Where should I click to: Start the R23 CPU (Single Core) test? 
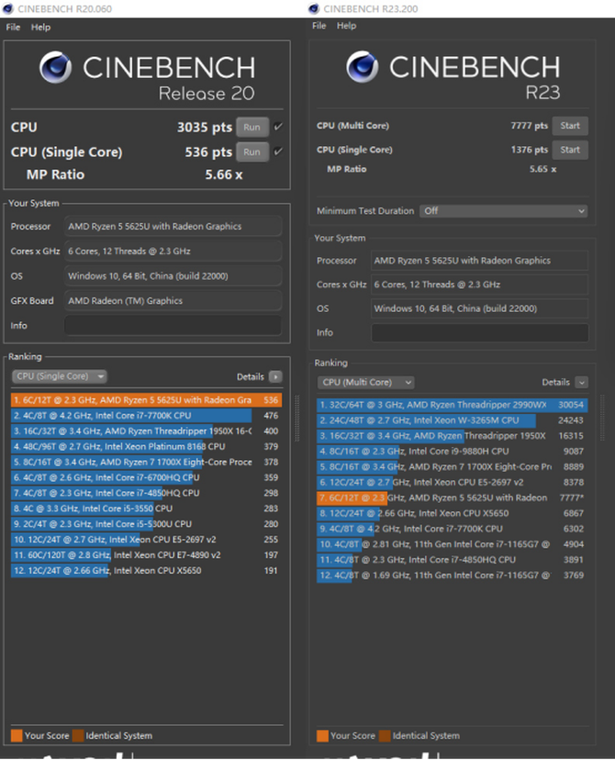click(x=570, y=150)
